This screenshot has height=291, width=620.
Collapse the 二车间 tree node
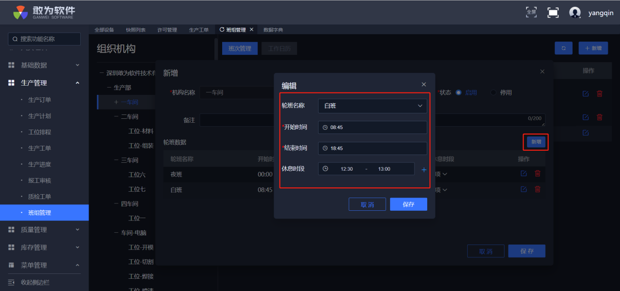point(116,116)
